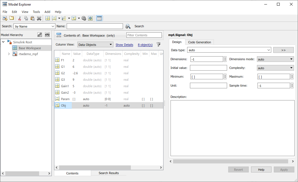
Task: Open the Dimensions mode dropdown
Action: tap(275, 59)
